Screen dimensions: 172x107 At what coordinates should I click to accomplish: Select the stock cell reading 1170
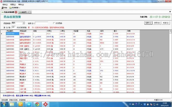click(x=106, y=49)
